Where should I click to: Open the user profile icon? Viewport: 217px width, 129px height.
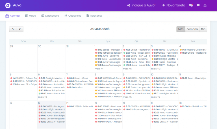click(205, 5)
